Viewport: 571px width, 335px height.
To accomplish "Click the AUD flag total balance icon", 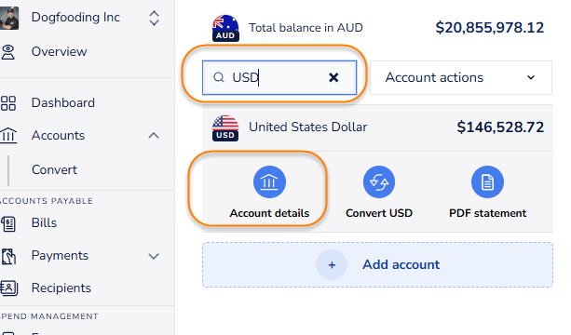I will 225,28.
